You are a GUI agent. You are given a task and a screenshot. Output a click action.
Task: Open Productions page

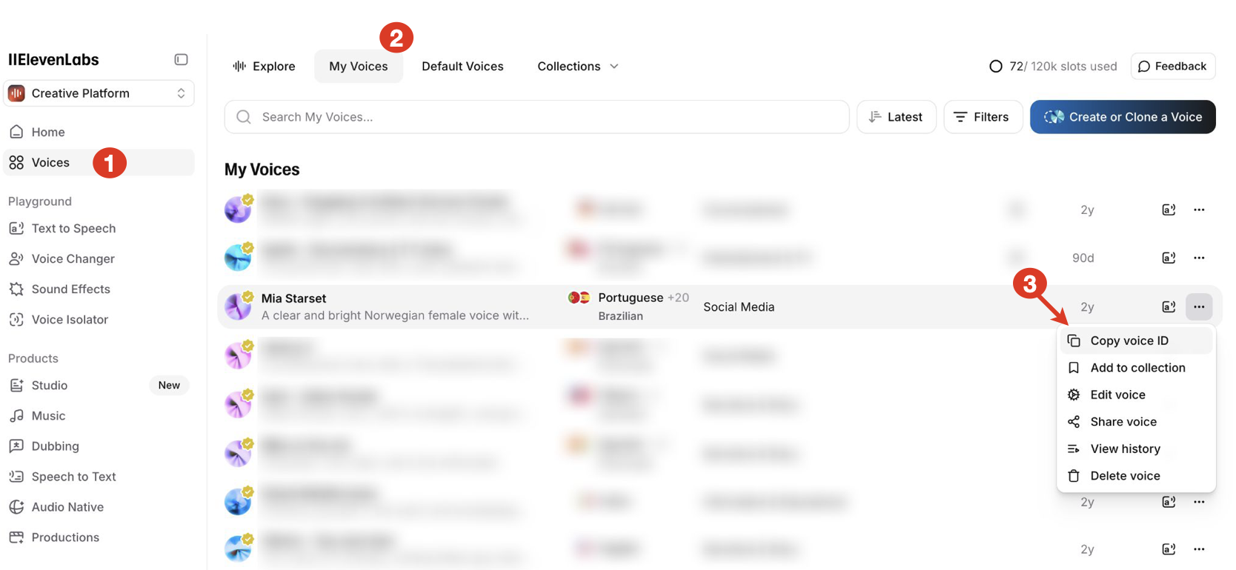(x=99, y=537)
